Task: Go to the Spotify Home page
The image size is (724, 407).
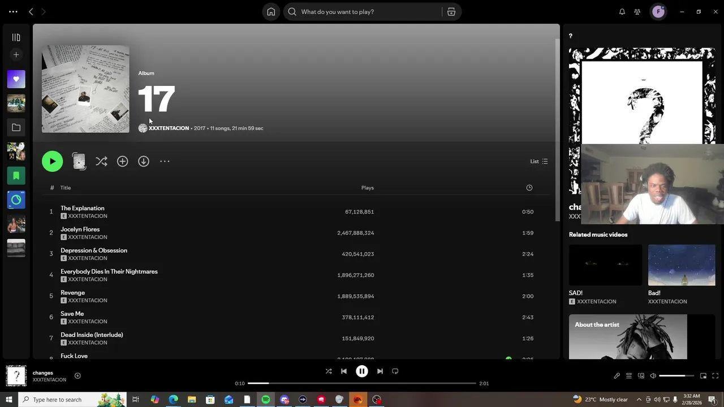Action: [x=271, y=12]
